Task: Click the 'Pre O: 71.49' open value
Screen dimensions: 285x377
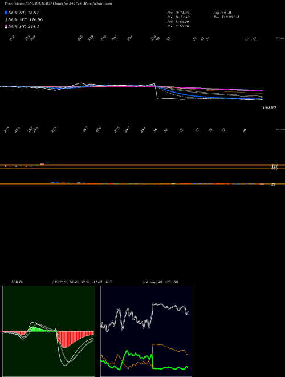Action: [178, 12]
